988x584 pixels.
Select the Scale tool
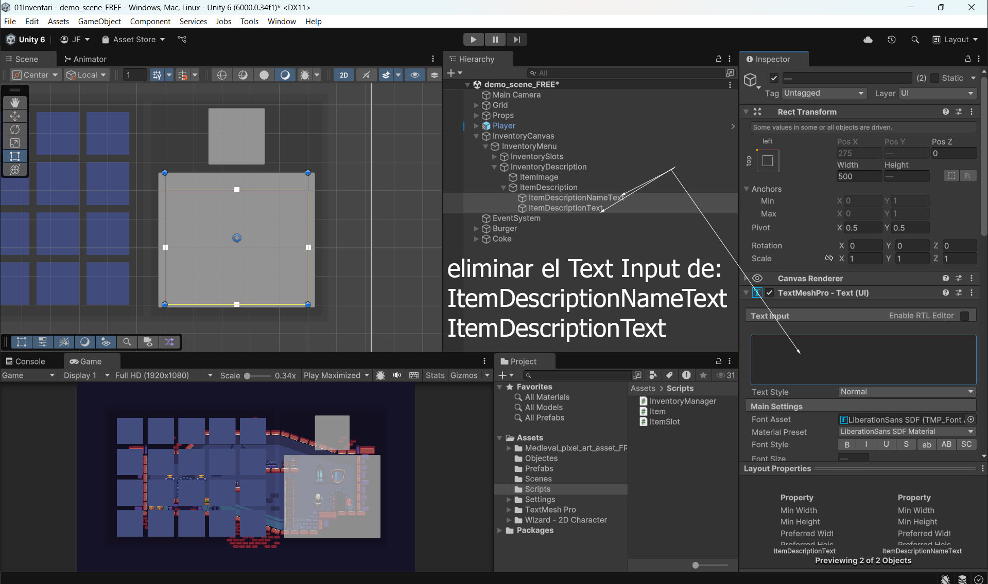click(x=15, y=143)
